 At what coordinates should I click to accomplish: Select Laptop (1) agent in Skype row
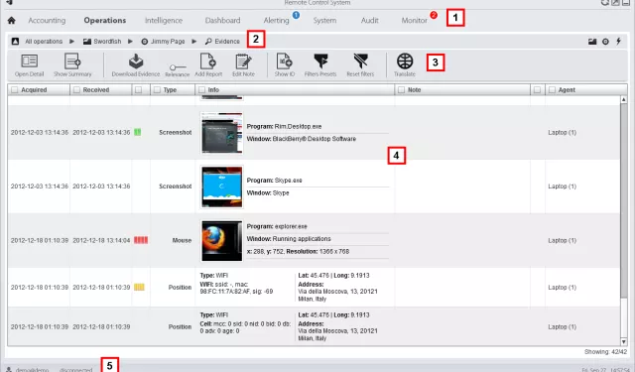[x=563, y=186]
